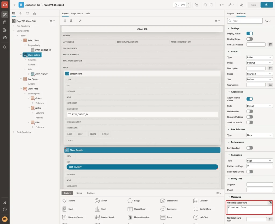Toggle Apply Theme Colors switch

[x=249, y=99]
